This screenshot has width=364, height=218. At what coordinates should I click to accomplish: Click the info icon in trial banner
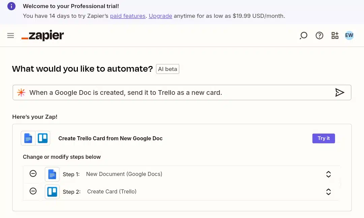(x=11, y=6)
